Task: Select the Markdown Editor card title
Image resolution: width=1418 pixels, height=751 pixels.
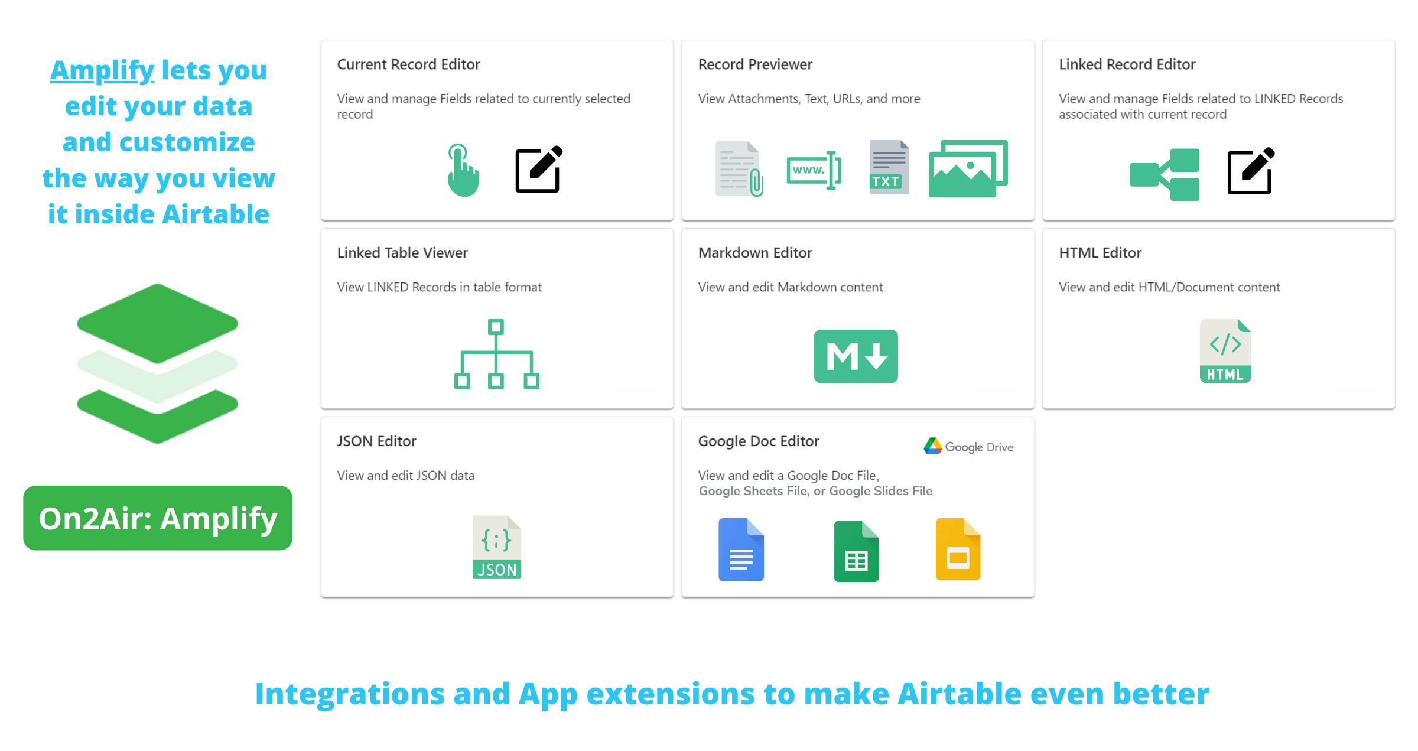Action: [755, 252]
